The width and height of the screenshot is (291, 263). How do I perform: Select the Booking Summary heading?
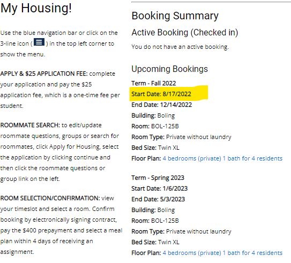click(175, 16)
